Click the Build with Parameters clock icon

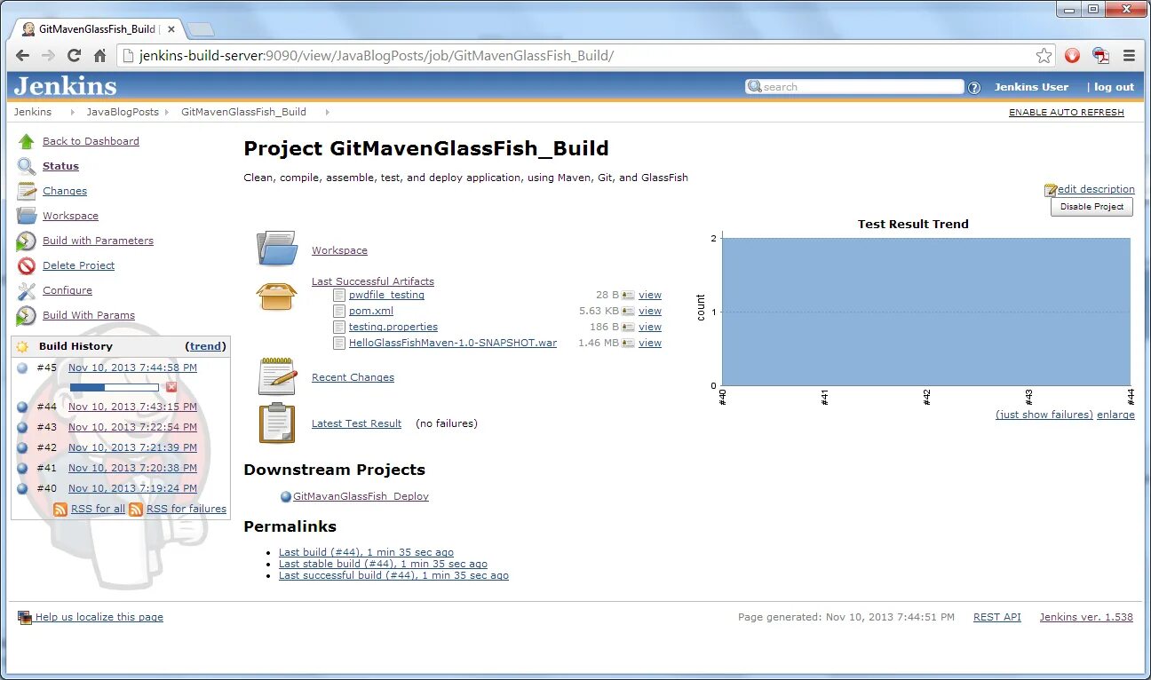[x=27, y=241]
